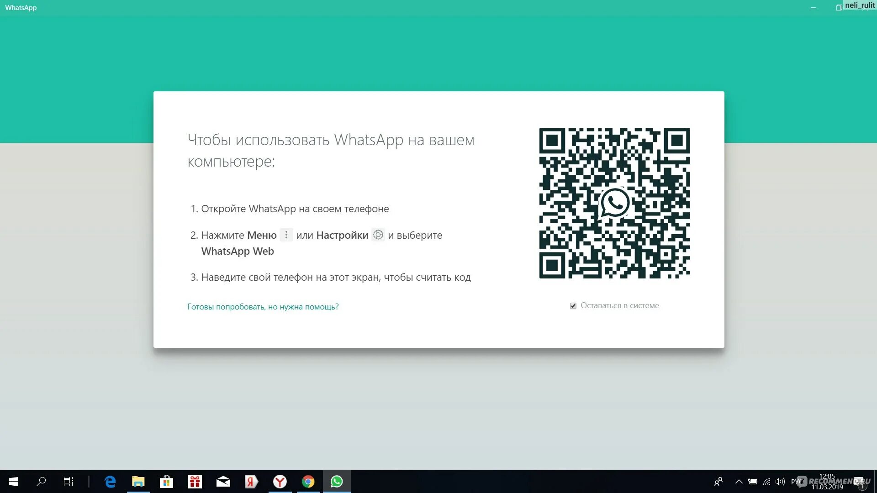877x493 pixels.
Task: Toggle the 'Оставаться в системе' checkbox
Action: [573, 306]
